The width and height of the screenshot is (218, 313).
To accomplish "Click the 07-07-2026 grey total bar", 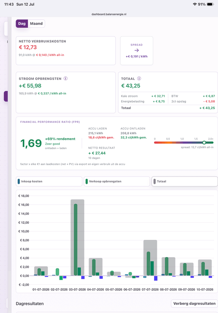I will coord(150,258).
